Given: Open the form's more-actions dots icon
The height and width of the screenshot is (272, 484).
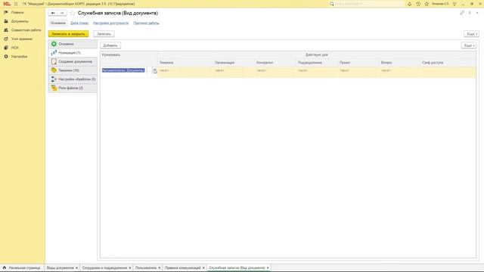Looking at the screenshot, I should [x=470, y=13].
